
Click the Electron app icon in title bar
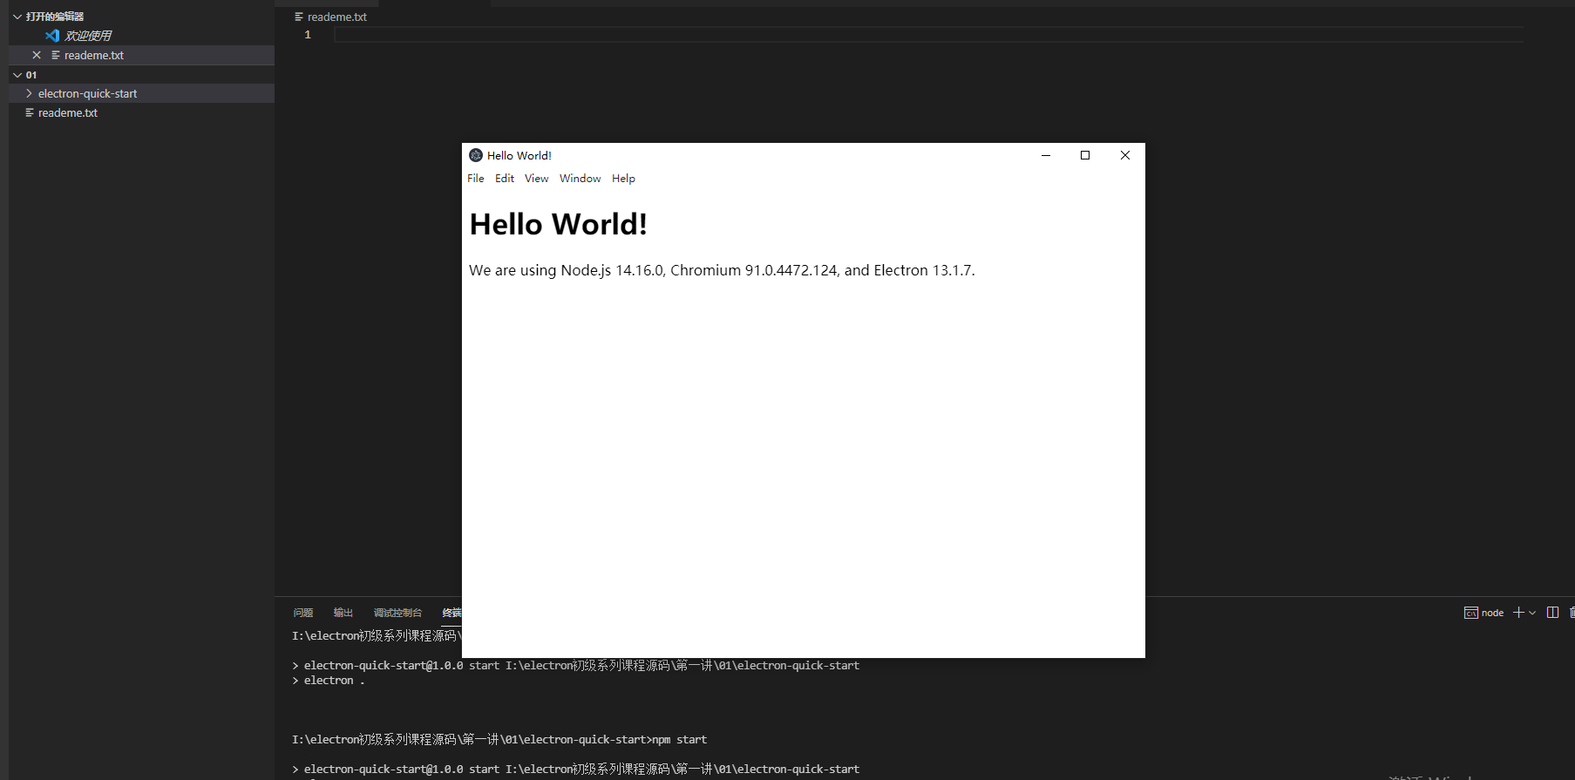coord(476,155)
